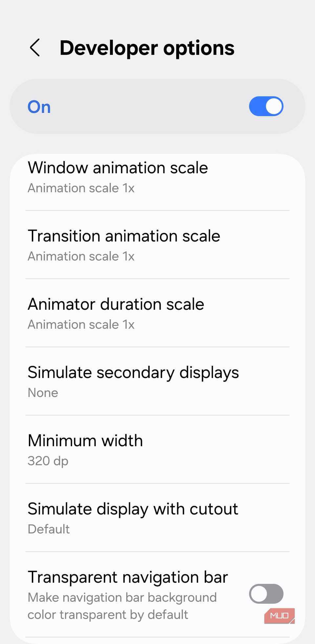Tap Animation scale 1x under Transition animation

click(81, 257)
